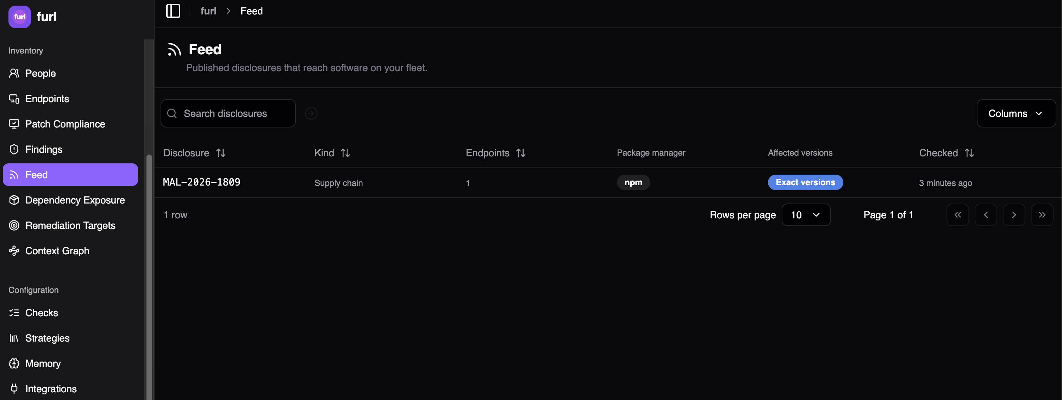
Task: Open the MAL-2026-1809 disclosure
Action: pos(202,182)
